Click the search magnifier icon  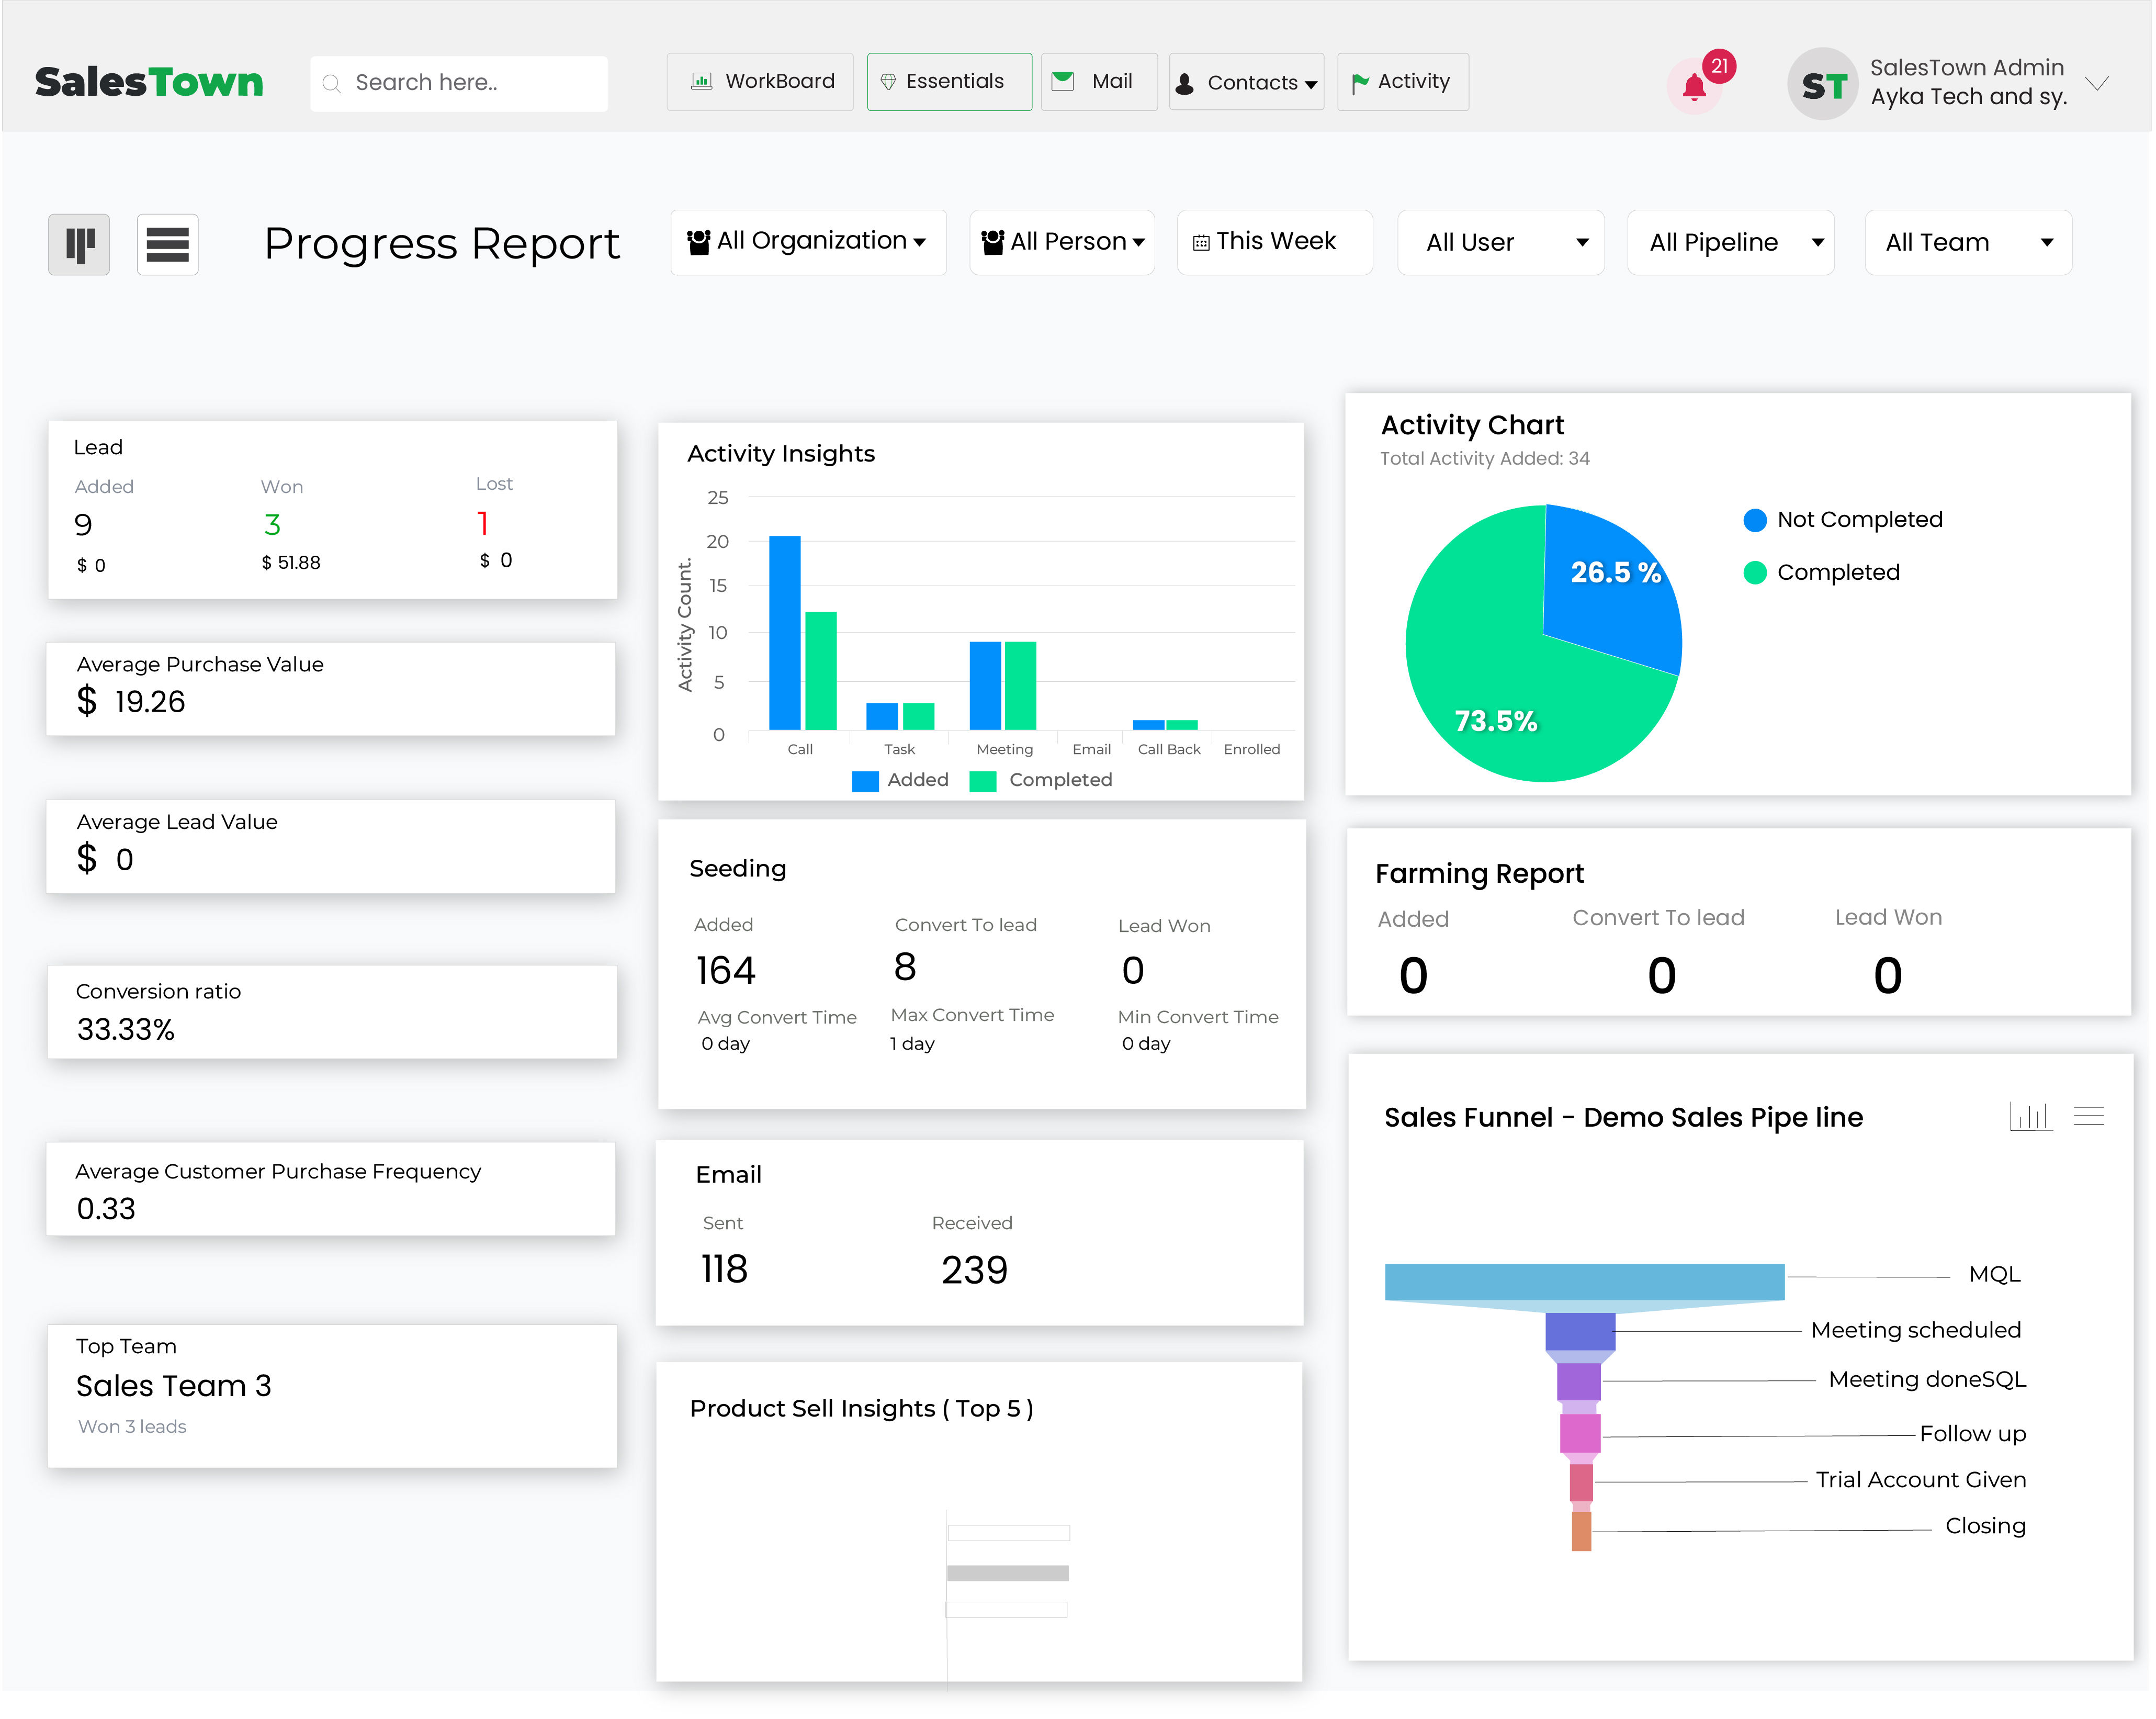coord(332,83)
